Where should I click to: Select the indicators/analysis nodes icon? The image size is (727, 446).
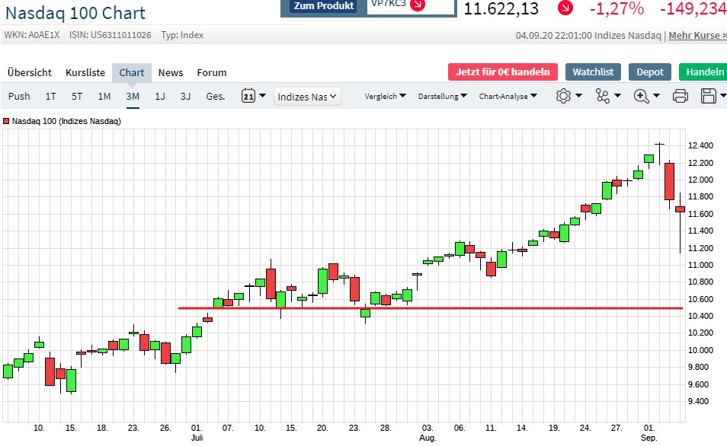[x=602, y=96]
